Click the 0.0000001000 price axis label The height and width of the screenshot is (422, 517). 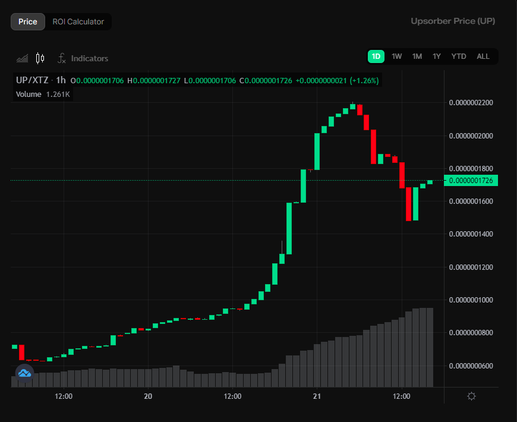point(471,300)
